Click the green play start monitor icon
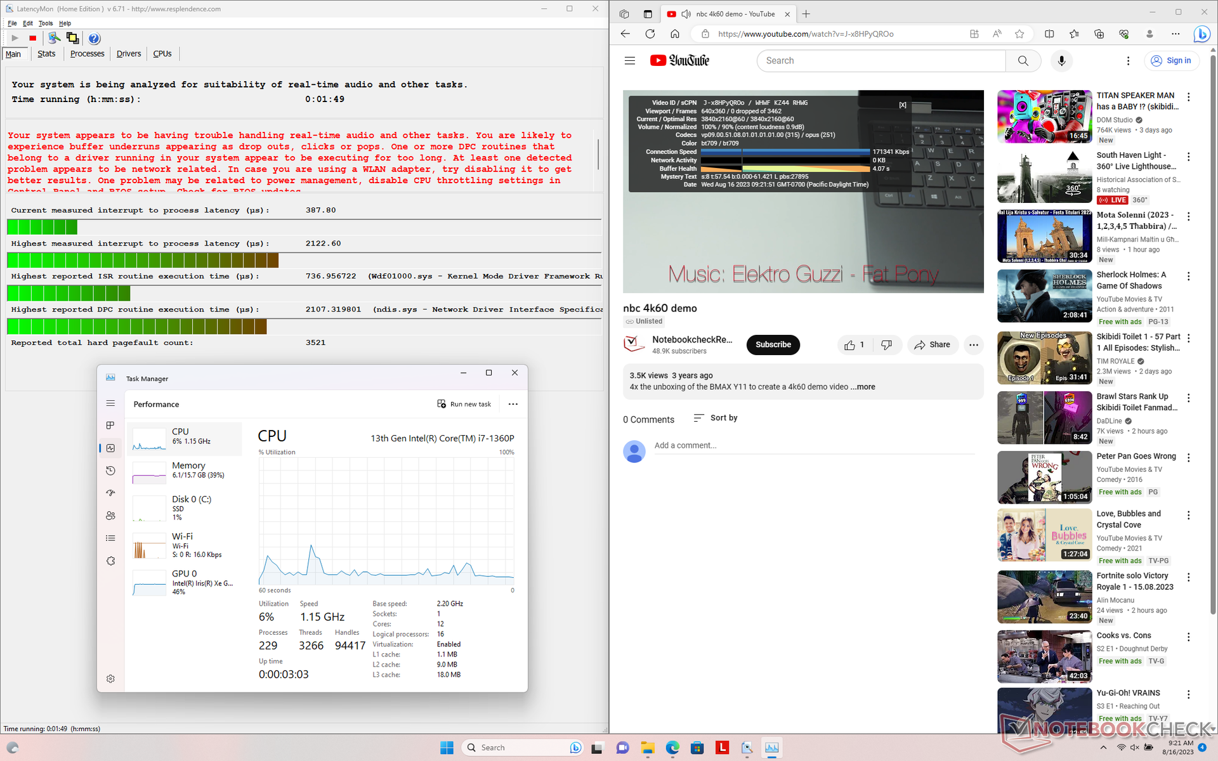This screenshot has width=1218, height=761. (15, 39)
